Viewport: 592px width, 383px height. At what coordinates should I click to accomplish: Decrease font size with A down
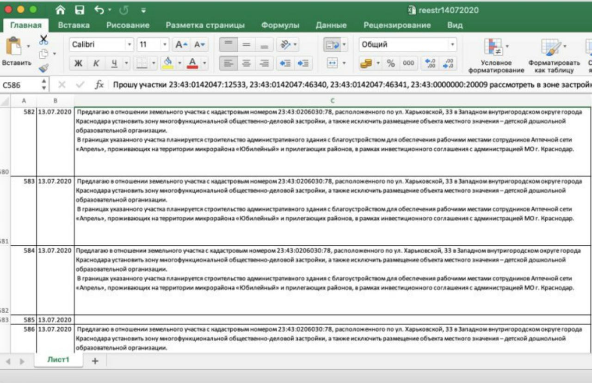click(200, 44)
